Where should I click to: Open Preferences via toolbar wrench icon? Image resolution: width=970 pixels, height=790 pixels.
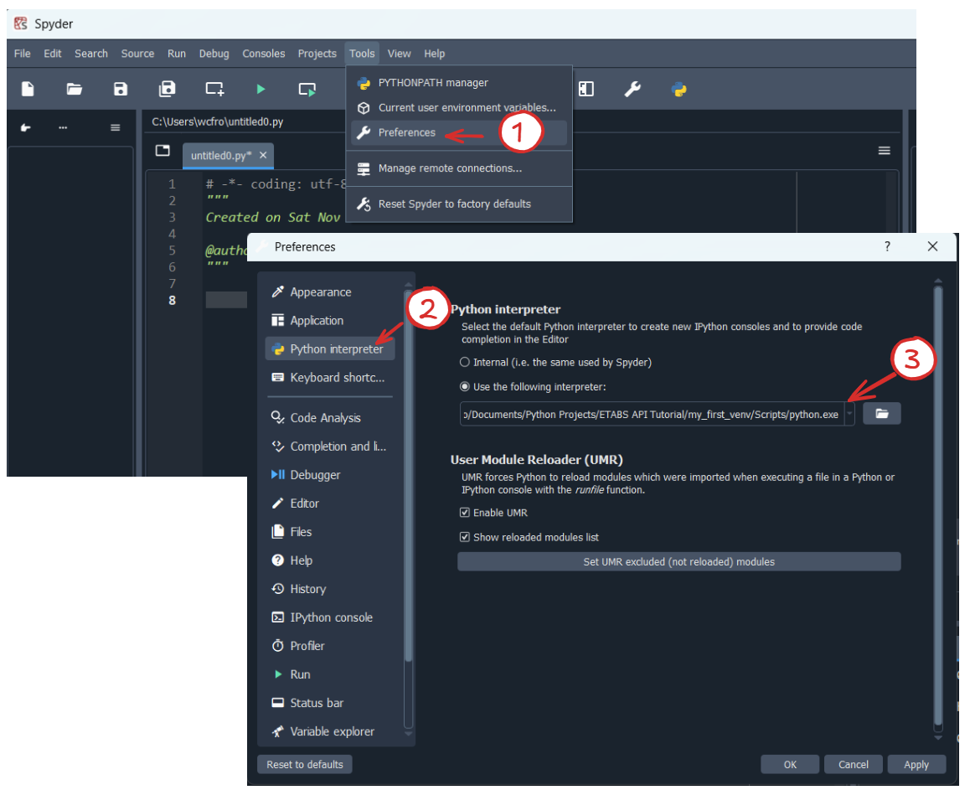632,89
